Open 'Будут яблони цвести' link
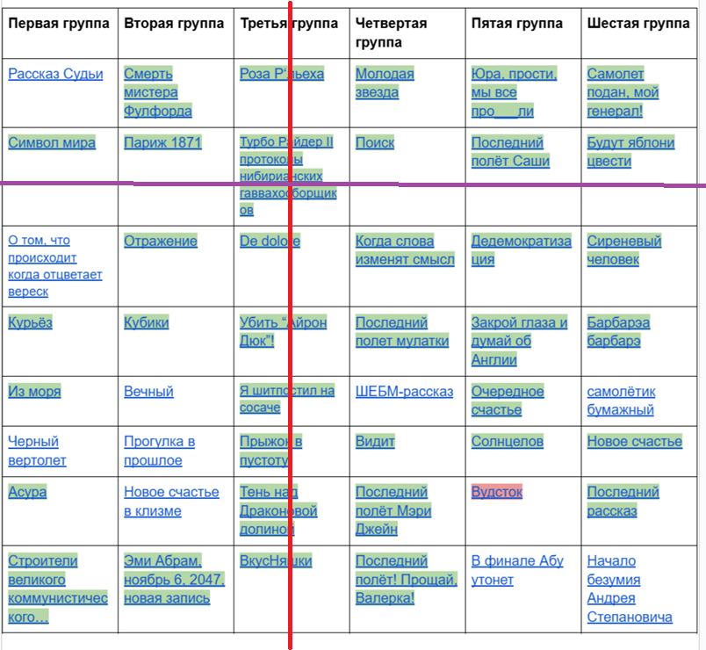 tap(630, 152)
